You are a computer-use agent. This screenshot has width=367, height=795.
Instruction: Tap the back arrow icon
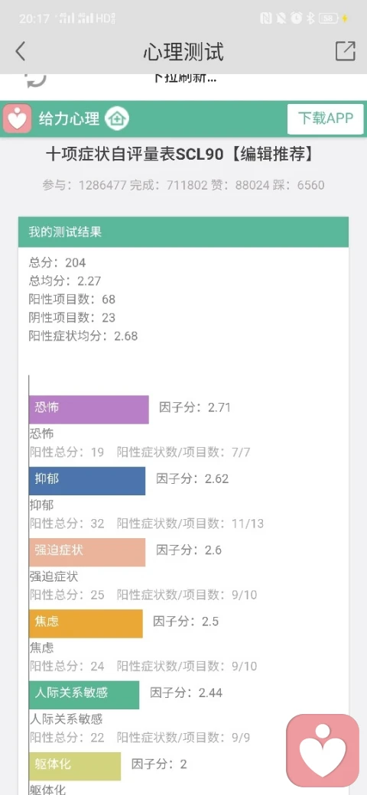[21, 51]
